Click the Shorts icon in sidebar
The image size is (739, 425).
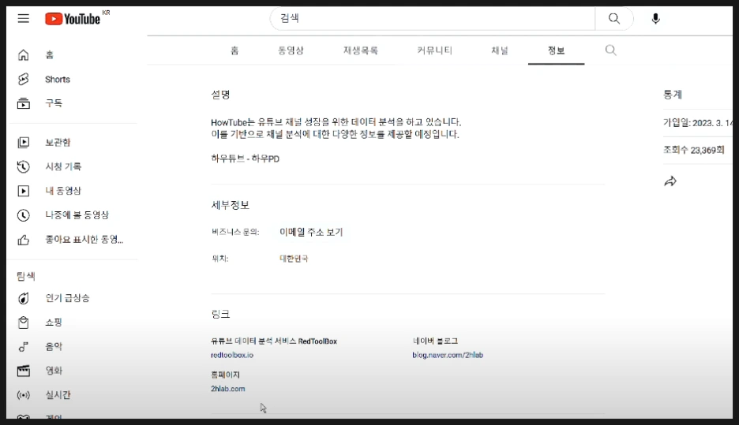[23, 79]
